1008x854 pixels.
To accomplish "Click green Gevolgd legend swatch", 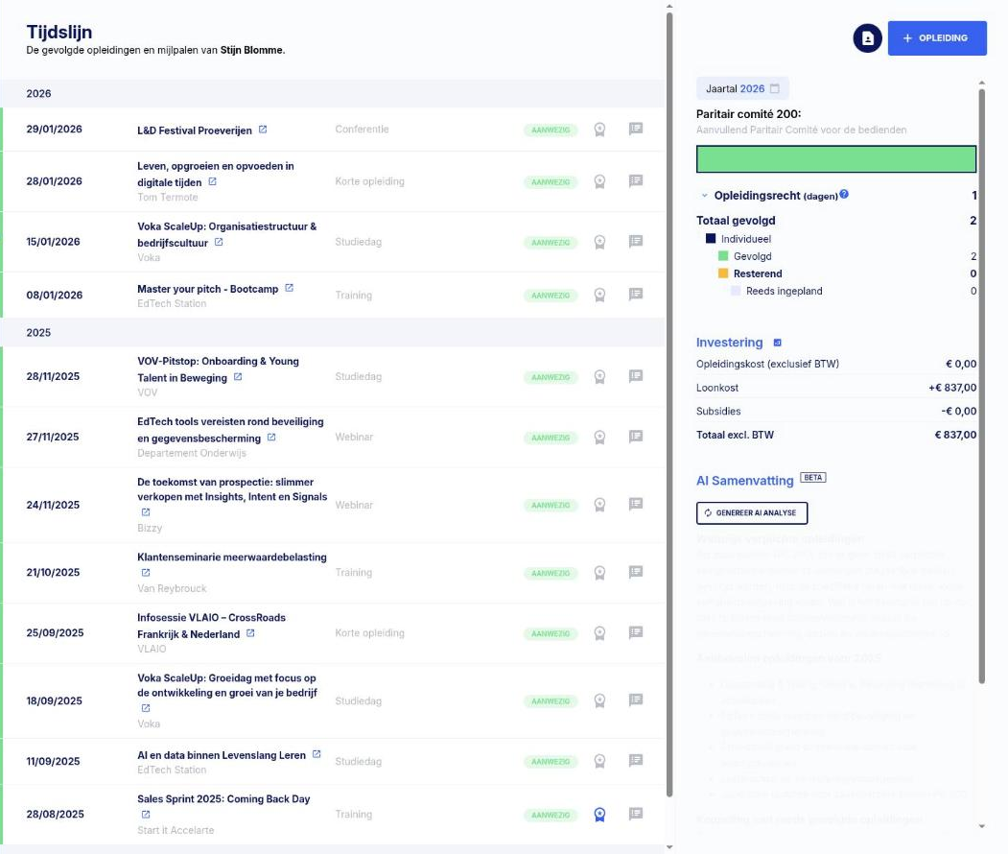I will coord(723,256).
